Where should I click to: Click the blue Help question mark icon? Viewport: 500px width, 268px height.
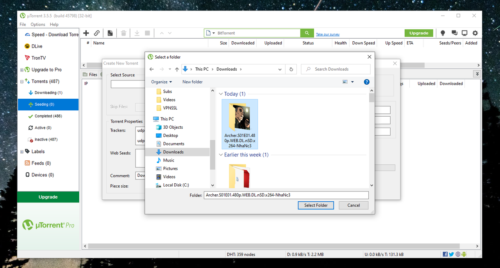366,82
